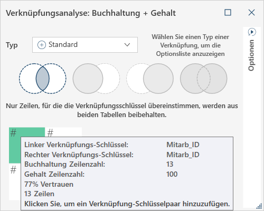Expand the Optionen side panel

click(252, 32)
